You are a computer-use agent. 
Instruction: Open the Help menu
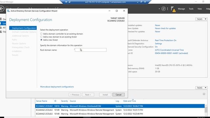coord(208,9)
